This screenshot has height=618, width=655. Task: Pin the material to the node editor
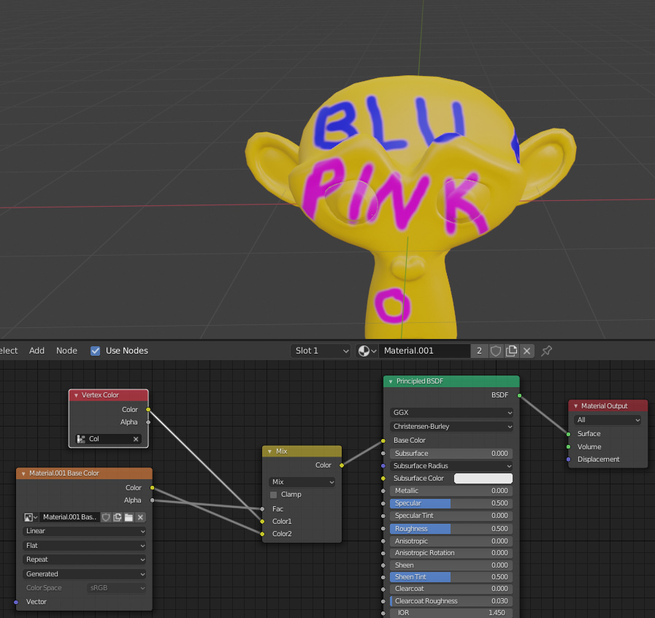[546, 351]
